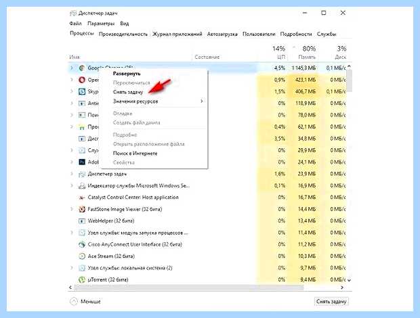Open the Файл menu
420x318 pixels.
(75, 24)
